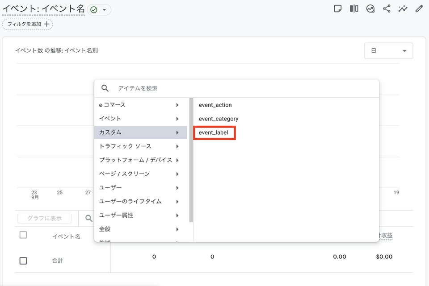Open the green check status dropdown
Screen dimensions: 429x286
pos(99,10)
